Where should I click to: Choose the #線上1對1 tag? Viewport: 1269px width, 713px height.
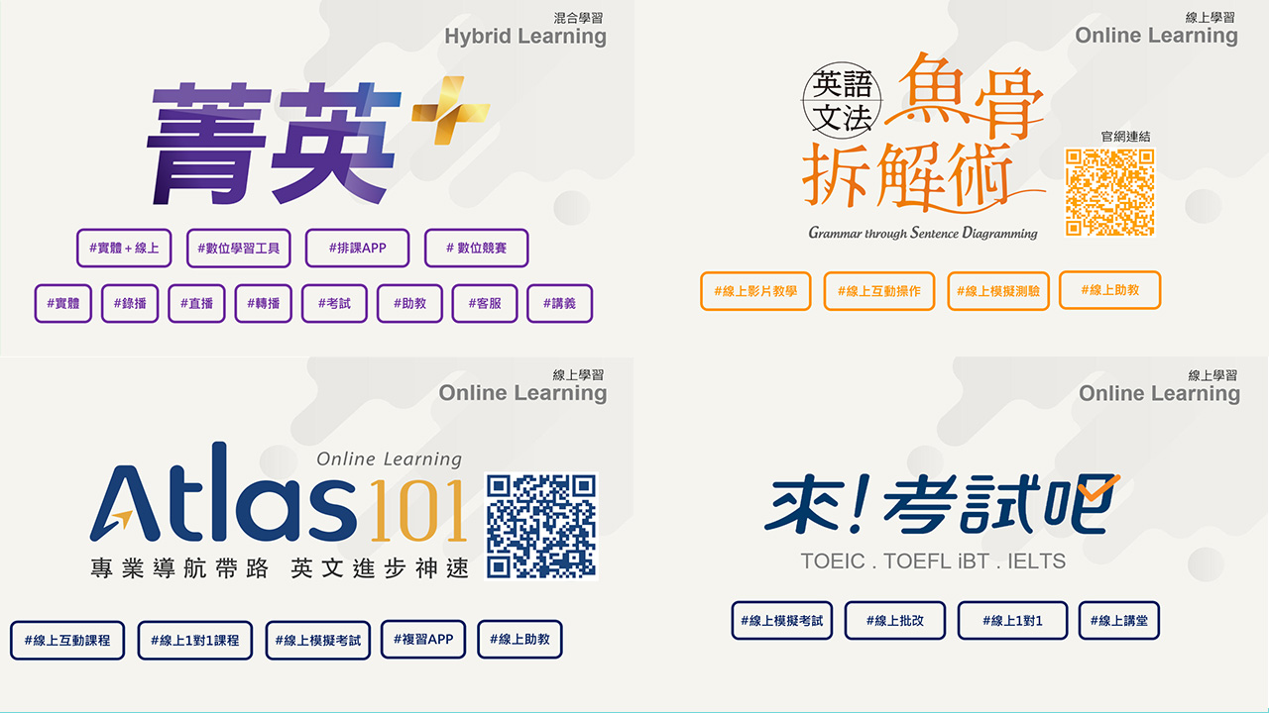pos(1012,620)
